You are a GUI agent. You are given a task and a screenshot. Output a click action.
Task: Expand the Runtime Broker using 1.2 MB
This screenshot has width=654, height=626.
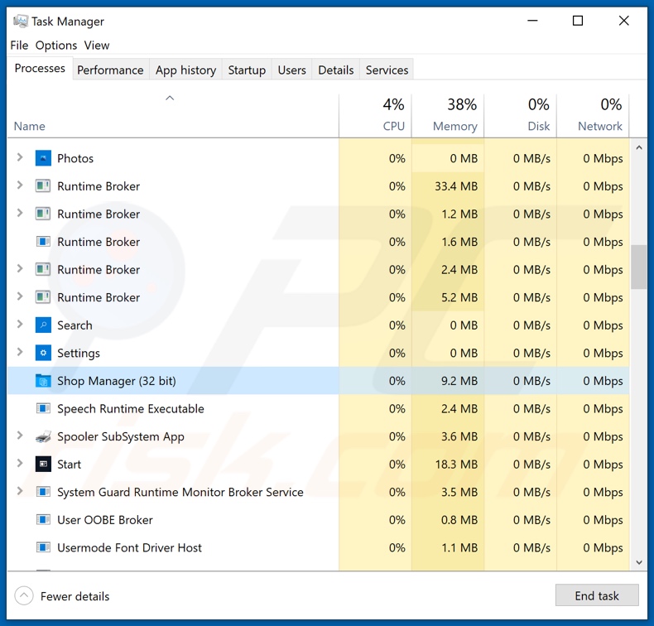click(20, 213)
